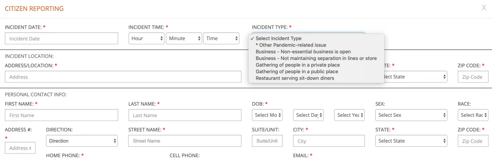Click the Address # input field
The image size is (492, 160).
[20, 148]
